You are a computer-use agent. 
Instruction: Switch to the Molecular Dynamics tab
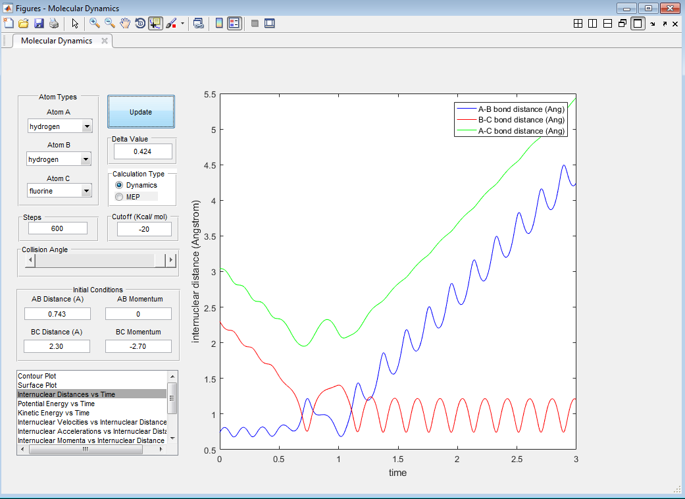point(57,41)
